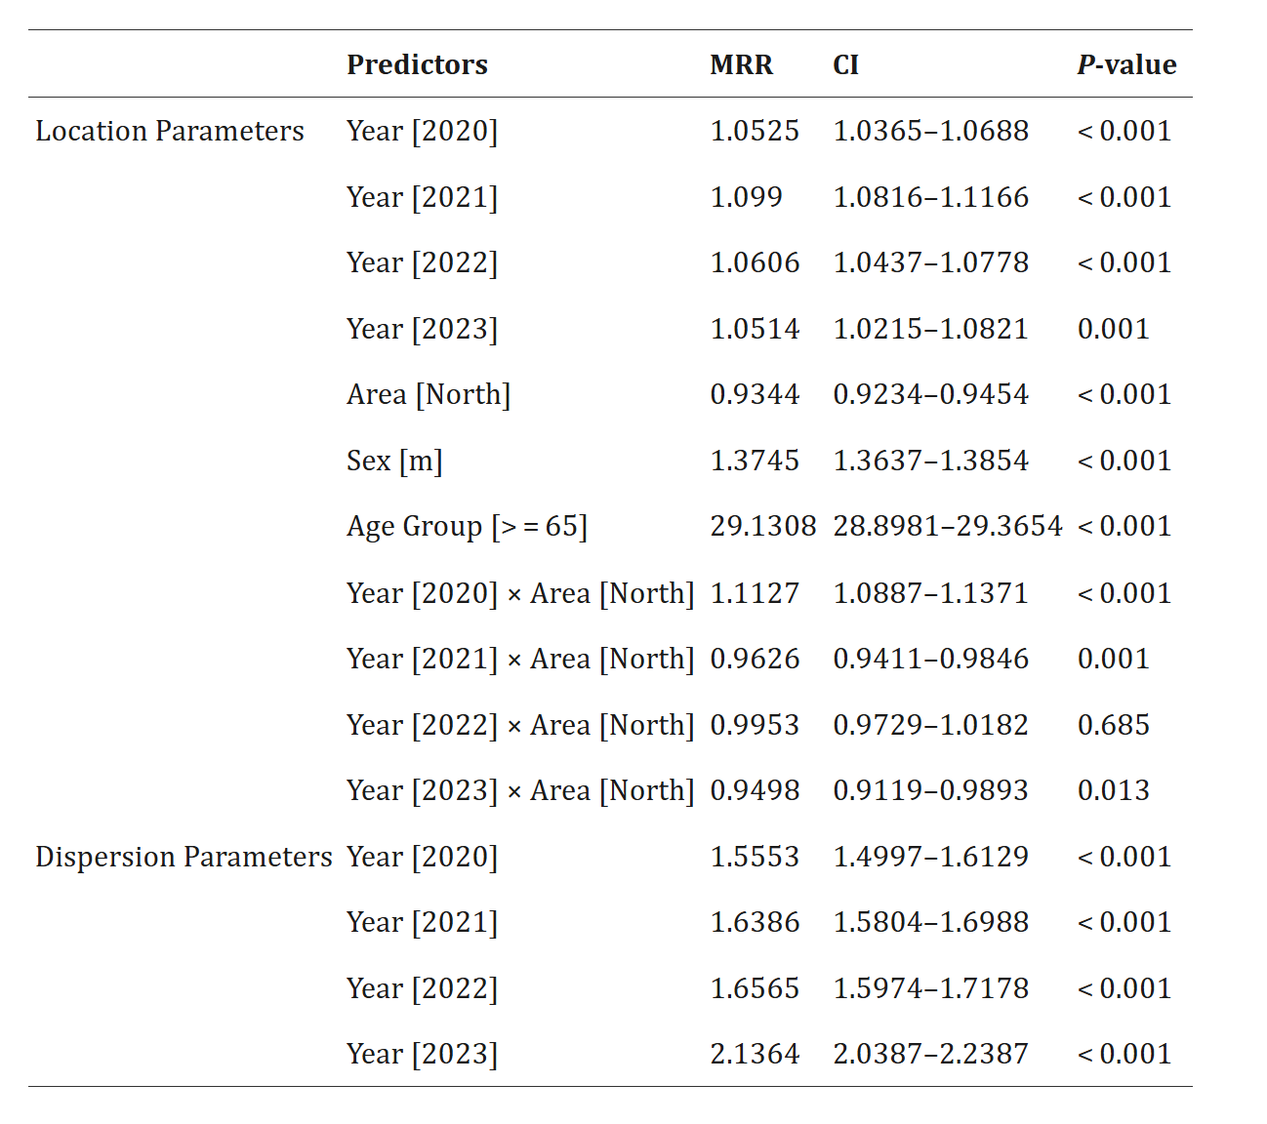Click the Year [2020] × Area [North] predictor

point(520,593)
